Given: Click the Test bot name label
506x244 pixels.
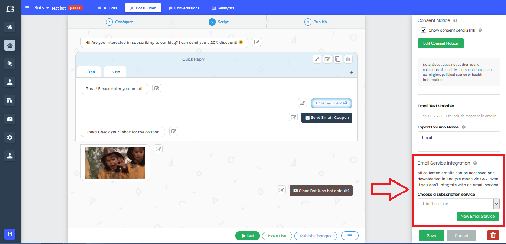Looking at the screenshot, I should (59, 8).
